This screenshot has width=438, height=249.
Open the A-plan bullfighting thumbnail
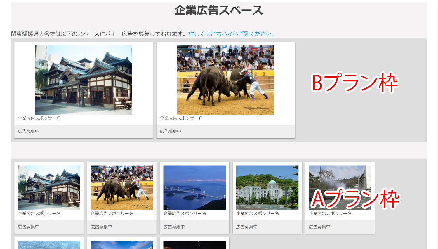point(122,188)
